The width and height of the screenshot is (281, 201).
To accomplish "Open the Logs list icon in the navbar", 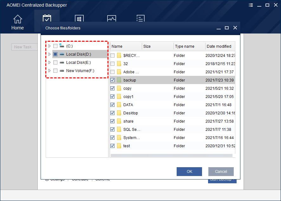I will tap(140, 18).
